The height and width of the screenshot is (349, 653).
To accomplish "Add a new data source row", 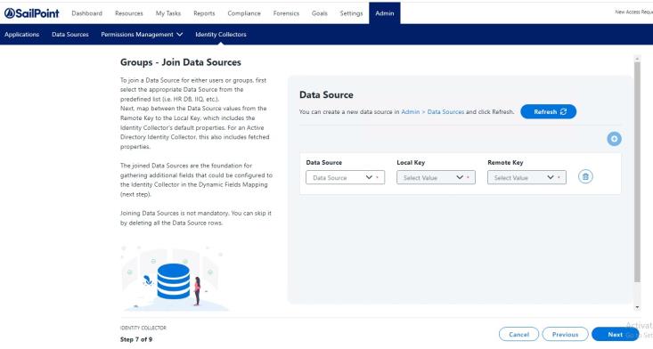I will click(614, 139).
